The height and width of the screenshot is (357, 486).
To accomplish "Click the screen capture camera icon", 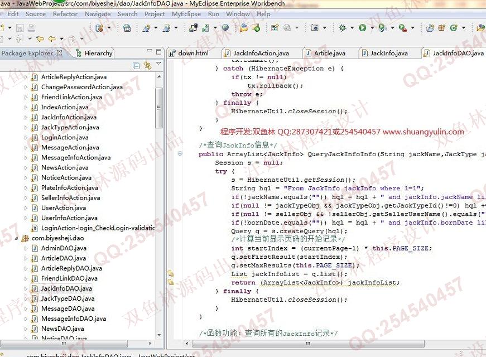I will [x=315, y=28].
